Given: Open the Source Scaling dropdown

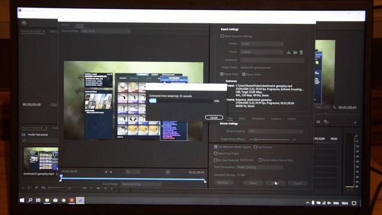Looking at the screenshot, I should [x=105, y=31].
